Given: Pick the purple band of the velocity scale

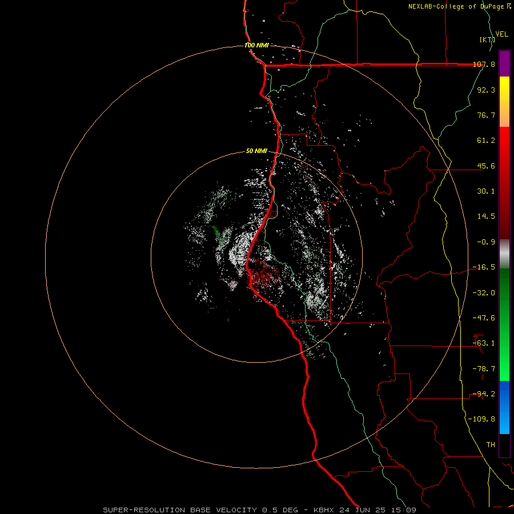Looking at the screenshot, I should pos(504,63).
